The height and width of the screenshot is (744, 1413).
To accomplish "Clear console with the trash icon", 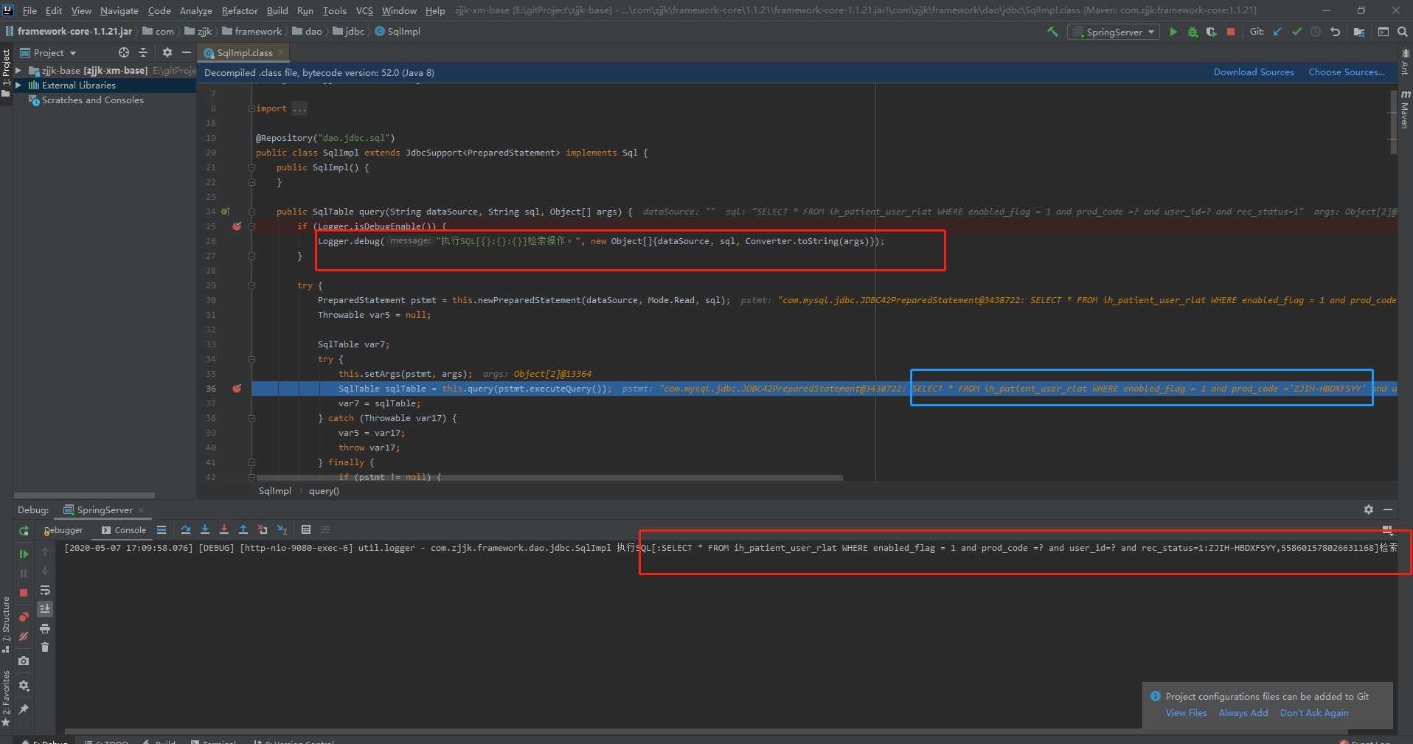I will tap(45, 647).
